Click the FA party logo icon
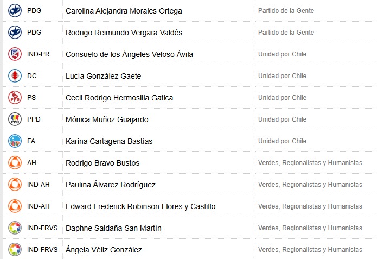Viewport: 378px width, 259px height. point(15,141)
